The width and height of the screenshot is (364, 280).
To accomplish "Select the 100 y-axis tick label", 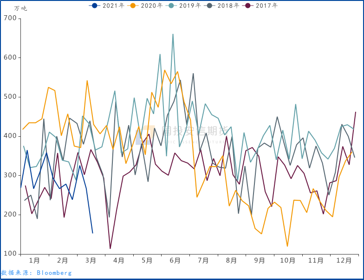I will [10, 254].
